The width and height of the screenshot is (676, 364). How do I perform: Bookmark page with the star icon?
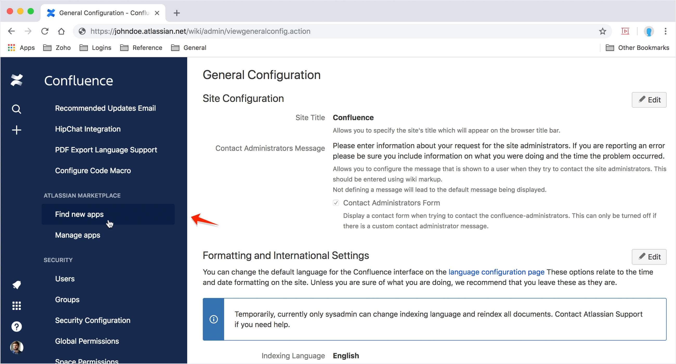(602, 31)
